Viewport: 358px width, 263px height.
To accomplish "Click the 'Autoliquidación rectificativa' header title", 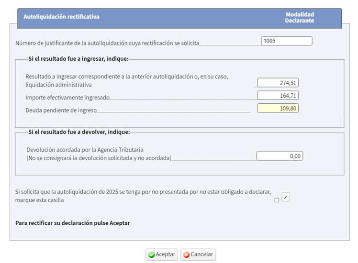I will tap(61, 17).
